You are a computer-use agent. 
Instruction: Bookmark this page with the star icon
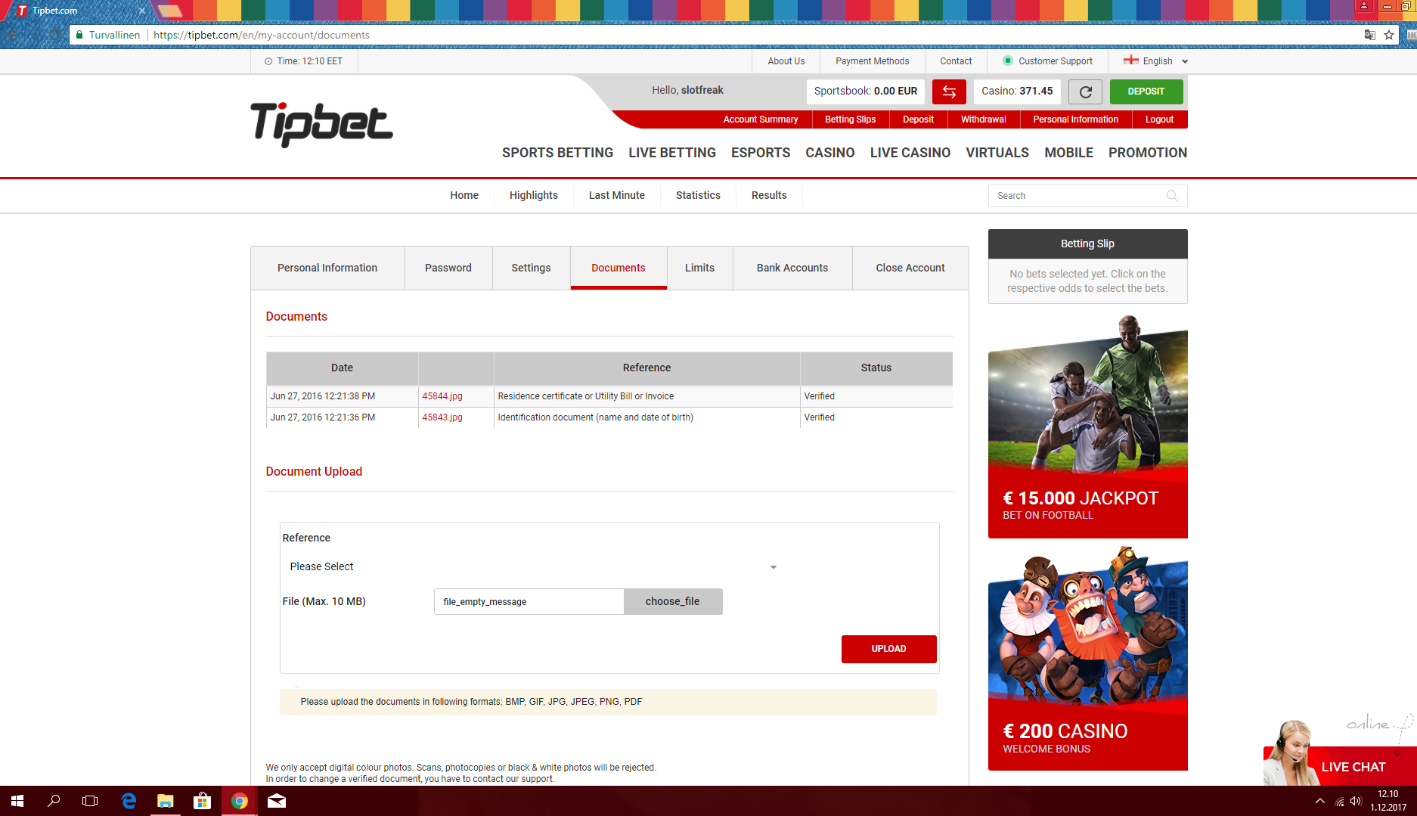tap(1389, 35)
